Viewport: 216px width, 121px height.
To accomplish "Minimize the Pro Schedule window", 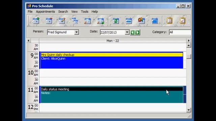I will click(178, 6).
